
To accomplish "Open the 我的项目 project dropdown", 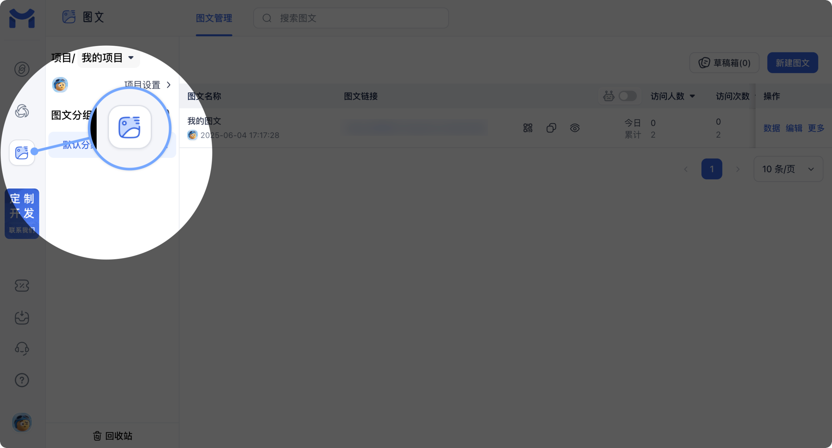I will click(108, 58).
